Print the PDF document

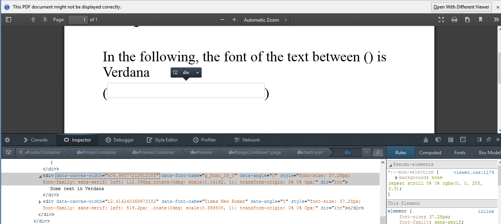pos(454,20)
